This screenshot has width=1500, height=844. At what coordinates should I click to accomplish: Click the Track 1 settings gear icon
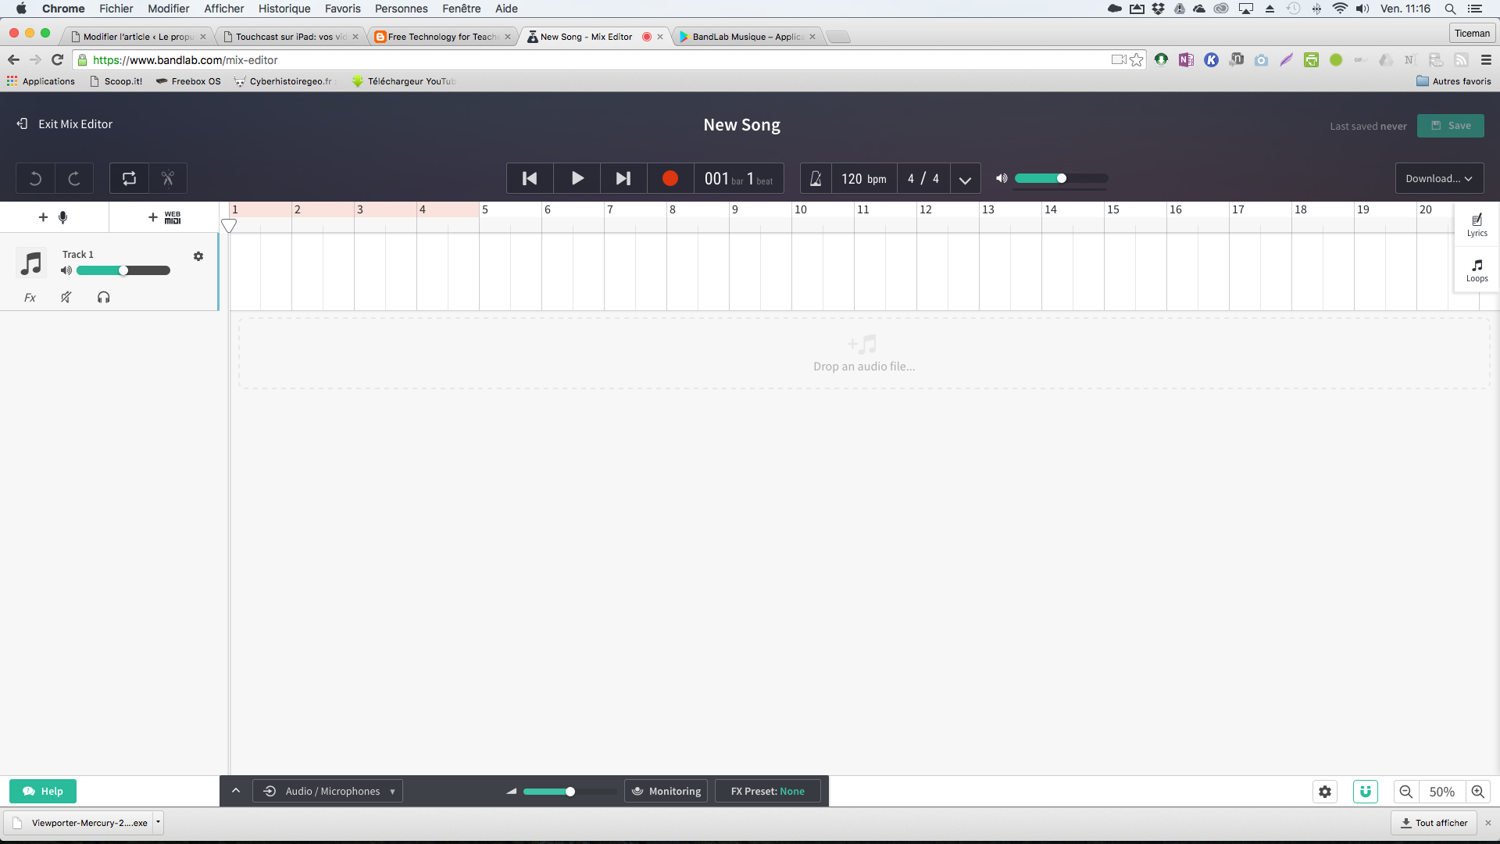(198, 256)
